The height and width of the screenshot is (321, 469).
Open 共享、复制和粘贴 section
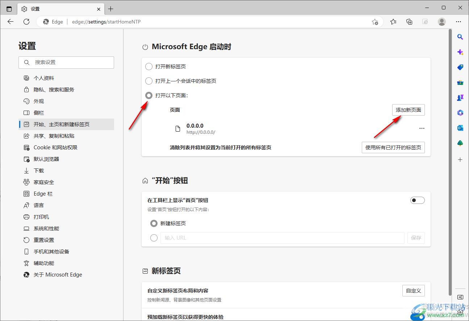pos(66,136)
